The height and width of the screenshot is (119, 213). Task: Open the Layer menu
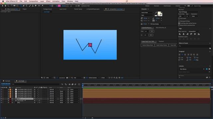42,1
